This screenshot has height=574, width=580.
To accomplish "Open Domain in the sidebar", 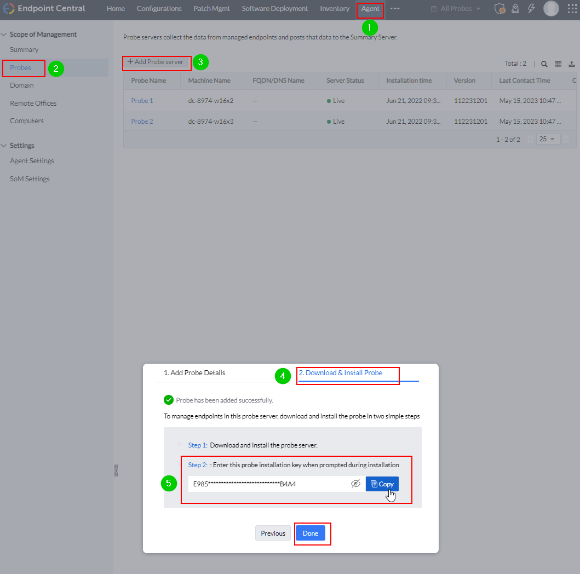I will [22, 85].
